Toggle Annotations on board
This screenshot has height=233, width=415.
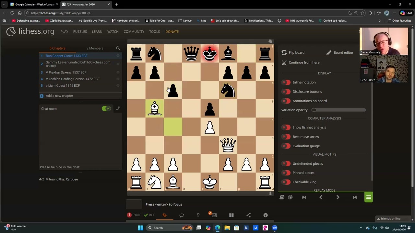point(286,101)
